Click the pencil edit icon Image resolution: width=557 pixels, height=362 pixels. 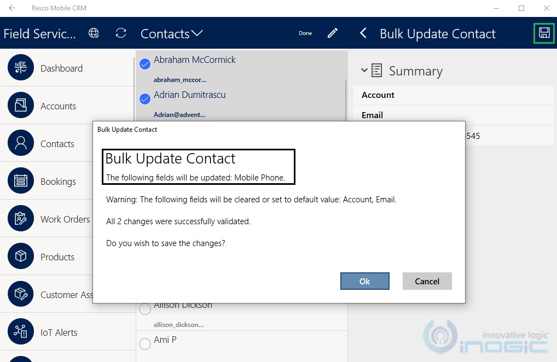tap(333, 33)
